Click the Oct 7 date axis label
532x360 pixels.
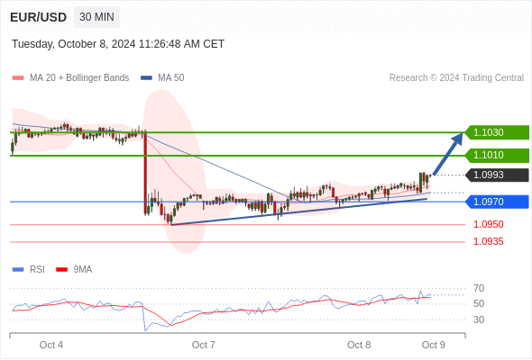point(203,345)
